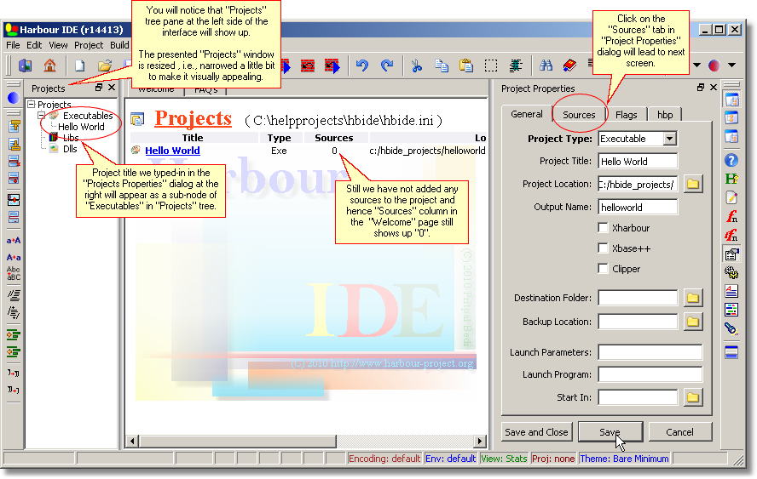The width and height of the screenshot is (757, 479).
Task: Click the Undo arrow in the toolbar
Action: pos(362,66)
